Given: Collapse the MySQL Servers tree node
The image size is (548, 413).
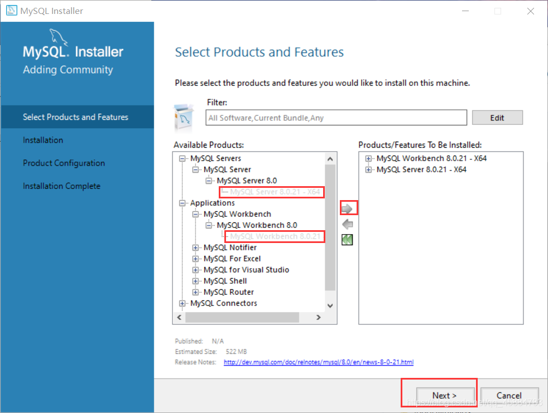Looking at the screenshot, I should coord(182,158).
